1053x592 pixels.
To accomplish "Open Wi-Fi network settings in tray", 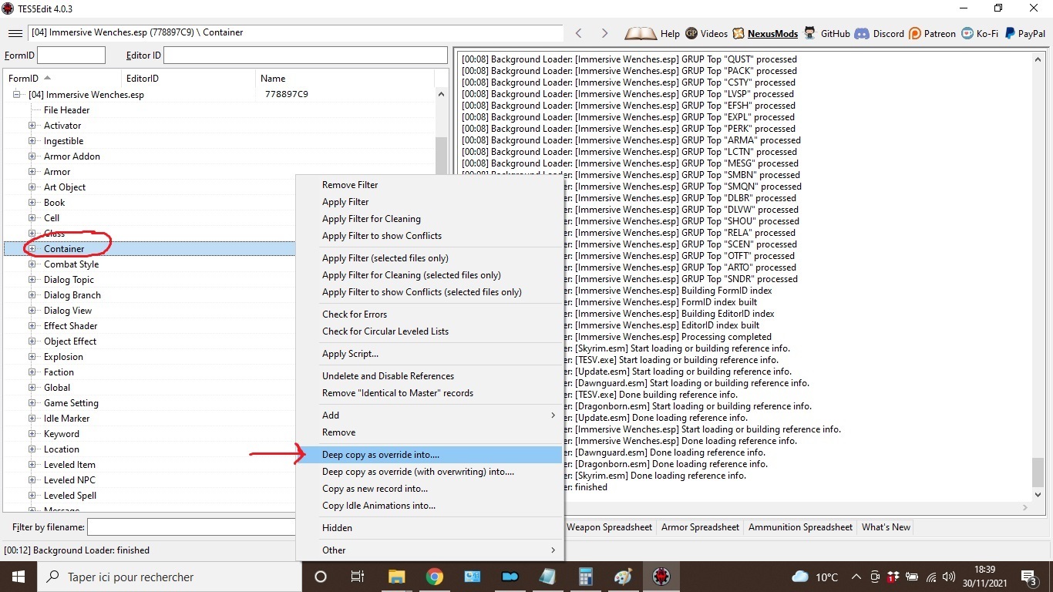I will click(x=931, y=577).
